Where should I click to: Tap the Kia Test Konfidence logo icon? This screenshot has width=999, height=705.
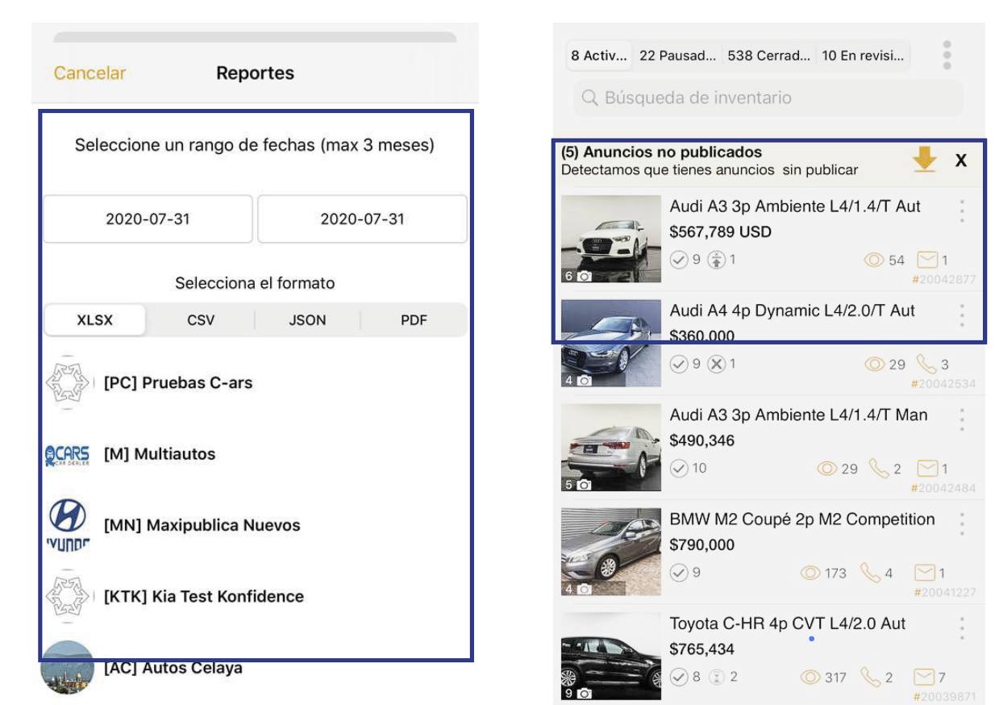click(x=67, y=596)
